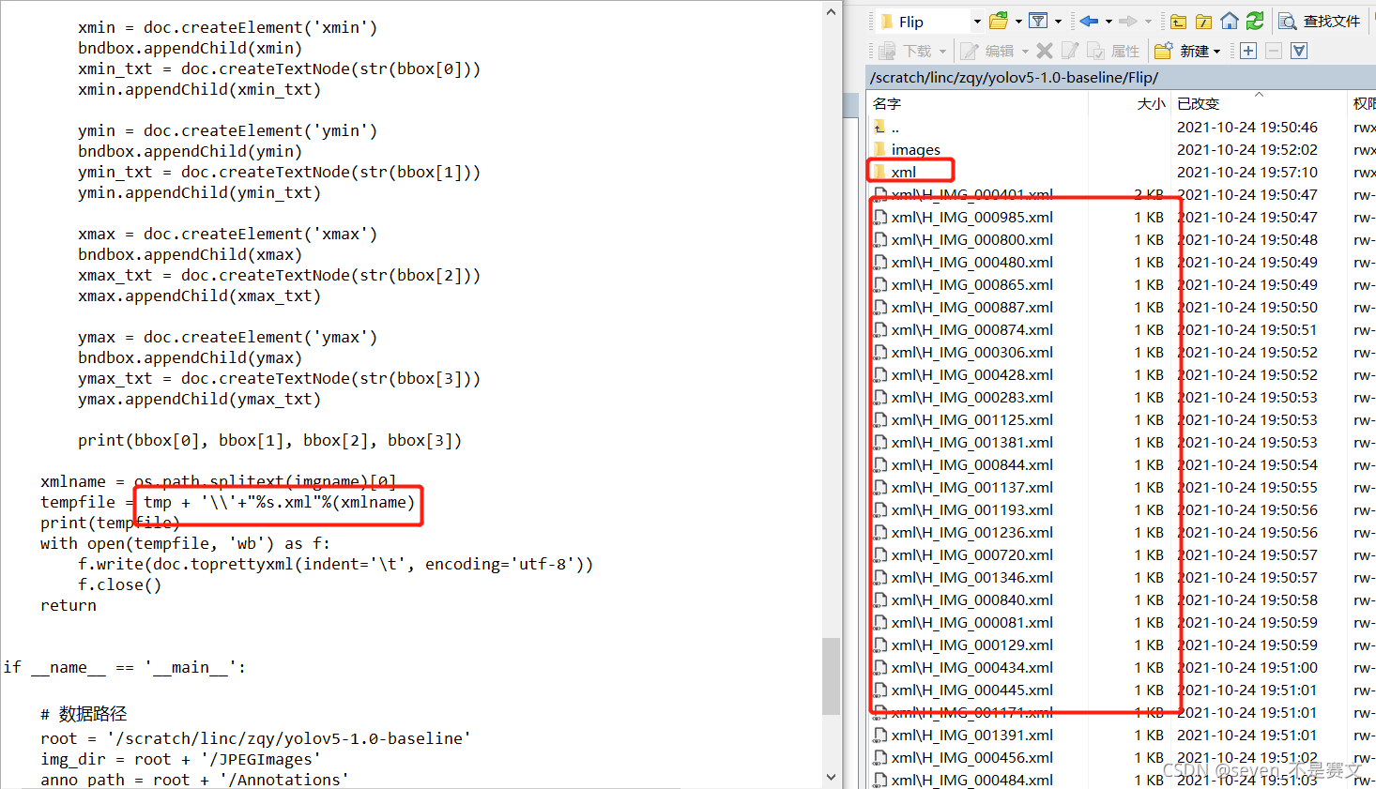Viewport: 1376px width, 789px height.
Task: Click the rename pencil icon
Action: click(1070, 51)
